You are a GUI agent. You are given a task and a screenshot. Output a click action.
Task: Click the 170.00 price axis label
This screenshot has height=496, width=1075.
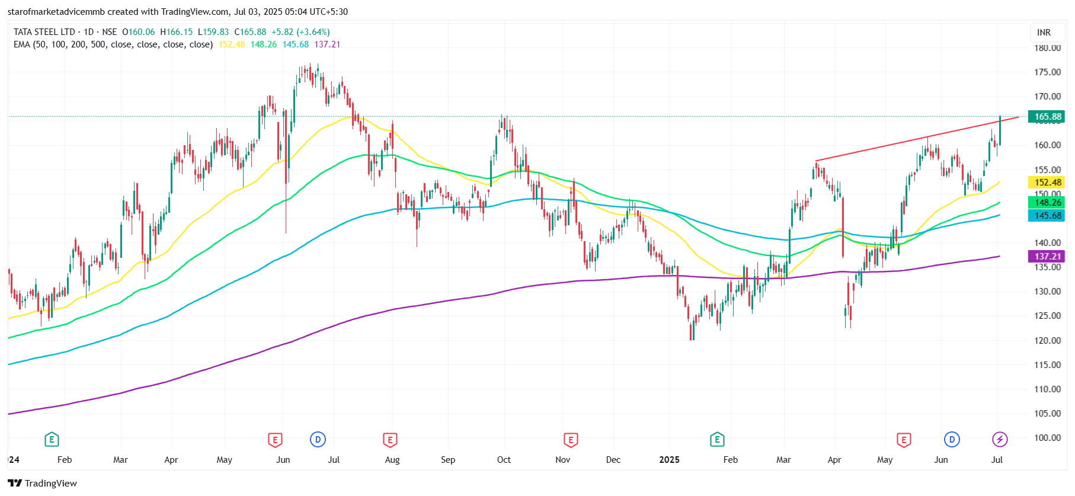click(x=1048, y=97)
